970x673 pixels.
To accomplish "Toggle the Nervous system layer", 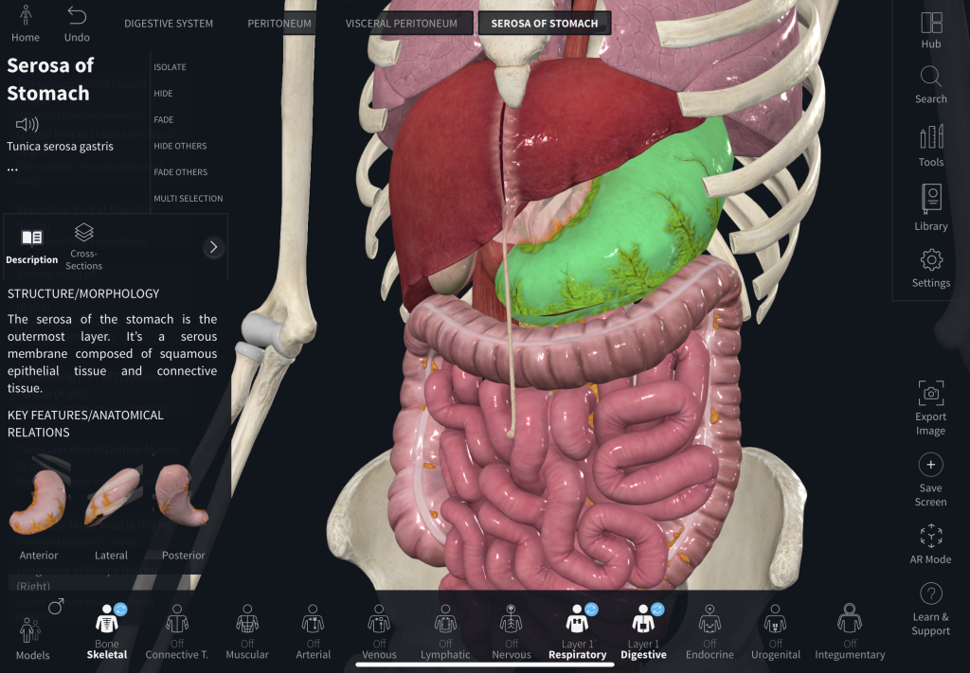I will coord(511,632).
